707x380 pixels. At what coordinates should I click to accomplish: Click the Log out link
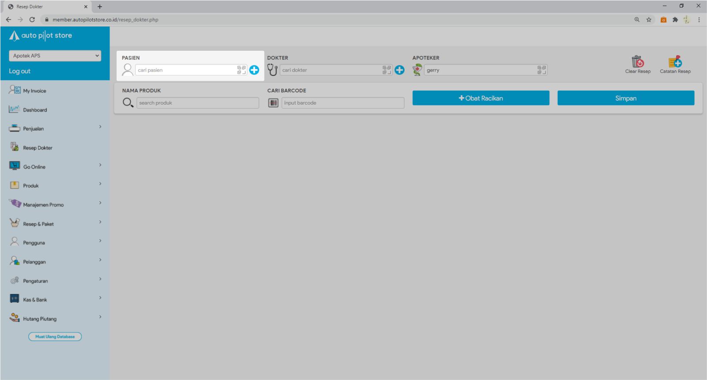[20, 71]
